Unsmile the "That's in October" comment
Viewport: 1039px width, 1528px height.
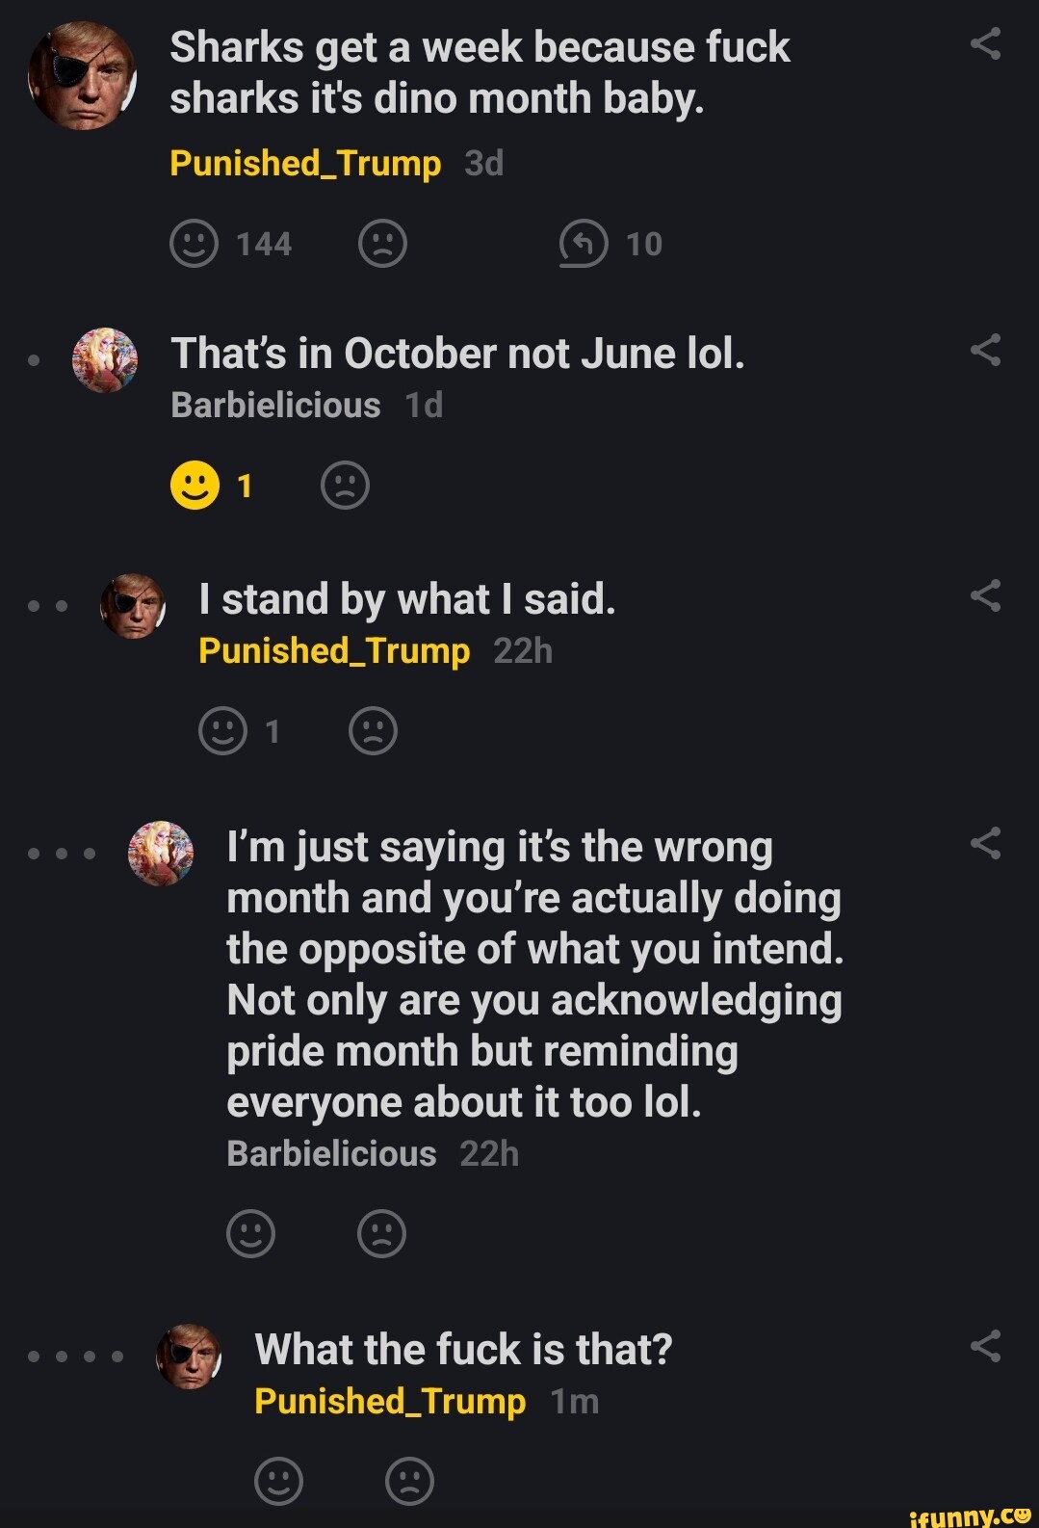pos(345,486)
